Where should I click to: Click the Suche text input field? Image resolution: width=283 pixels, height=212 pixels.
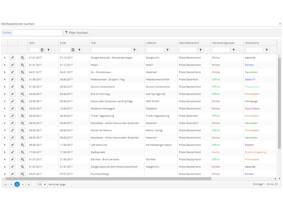(x=37, y=33)
